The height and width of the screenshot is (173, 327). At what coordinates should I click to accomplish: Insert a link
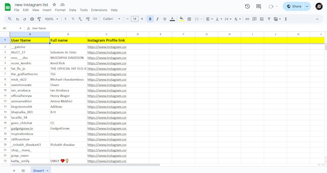(x=247, y=19)
